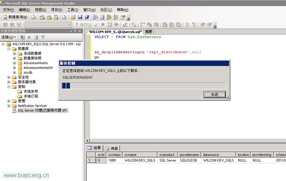Click the Save All icon
This screenshot has height=181, width=286.
coord(87,17)
